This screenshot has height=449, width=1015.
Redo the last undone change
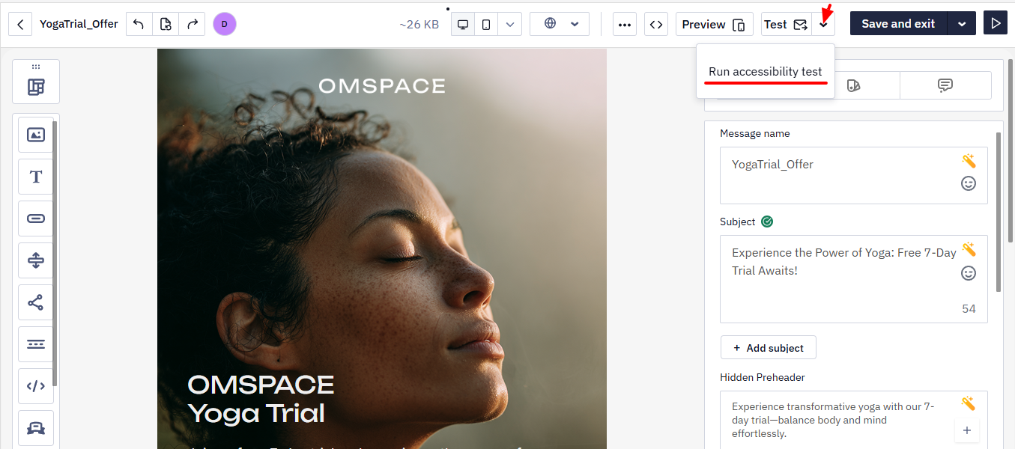193,24
